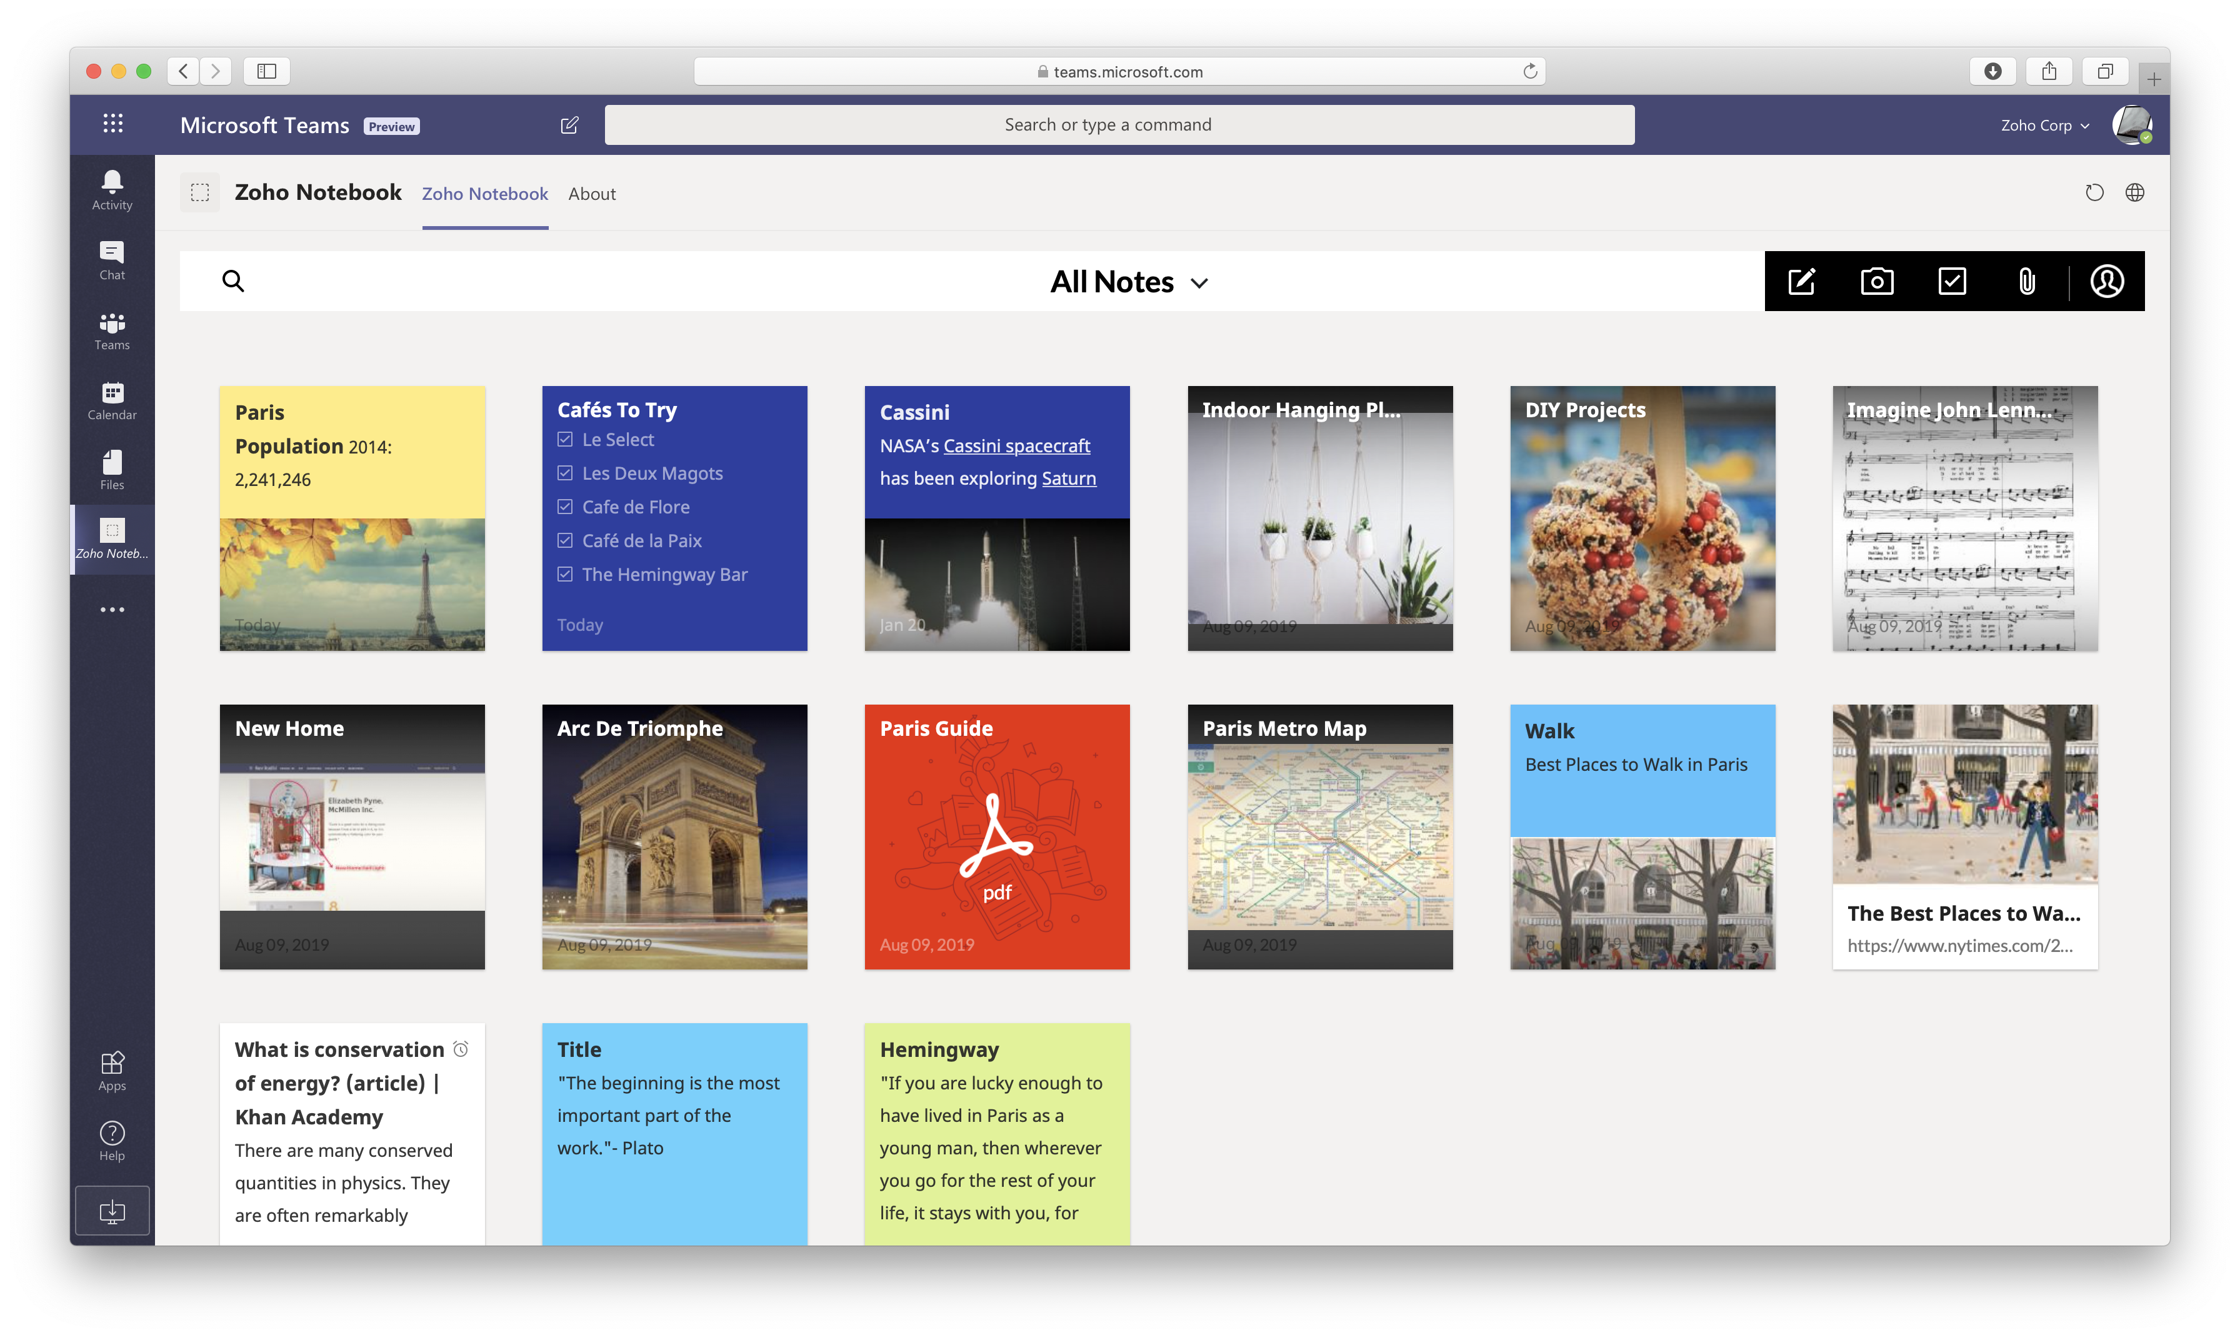Screen dimensions: 2240x1338
Task: Uncheck the Cafe de Flore item
Action: point(566,507)
